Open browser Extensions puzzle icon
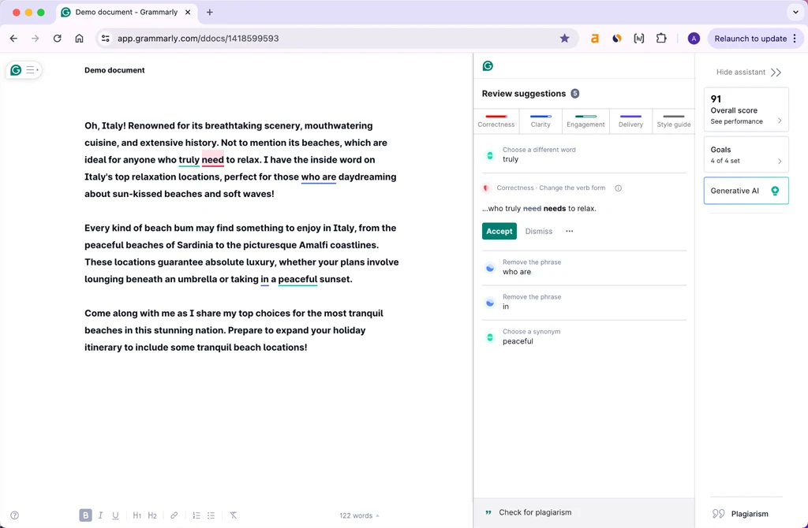The width and height of the screenshot is (808, 528). [661, 39]
